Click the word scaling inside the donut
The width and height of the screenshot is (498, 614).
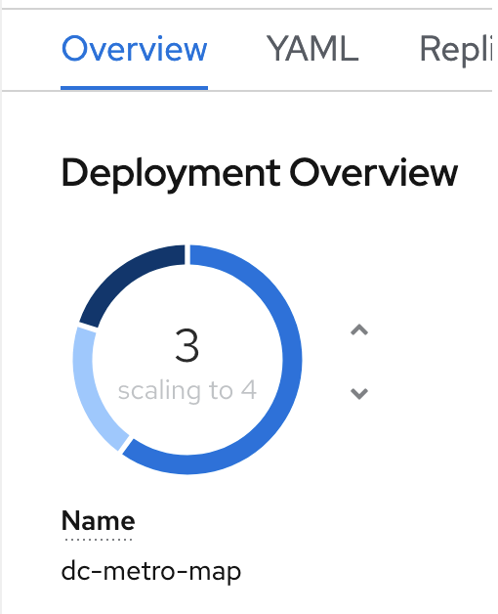click(159, 391)
